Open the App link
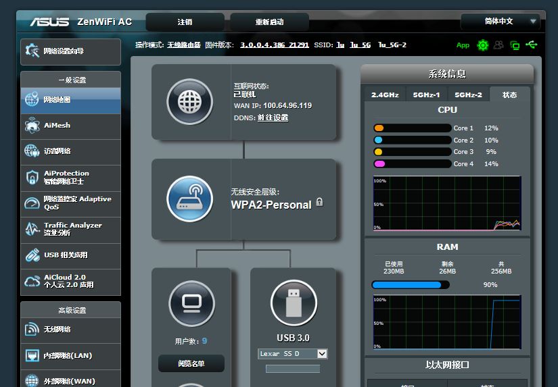Viewport: 558px width, 387px height. point(463,45)
